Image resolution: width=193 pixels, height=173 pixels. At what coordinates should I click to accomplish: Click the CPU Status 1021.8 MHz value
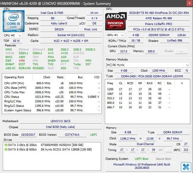(x=43, y=97)
